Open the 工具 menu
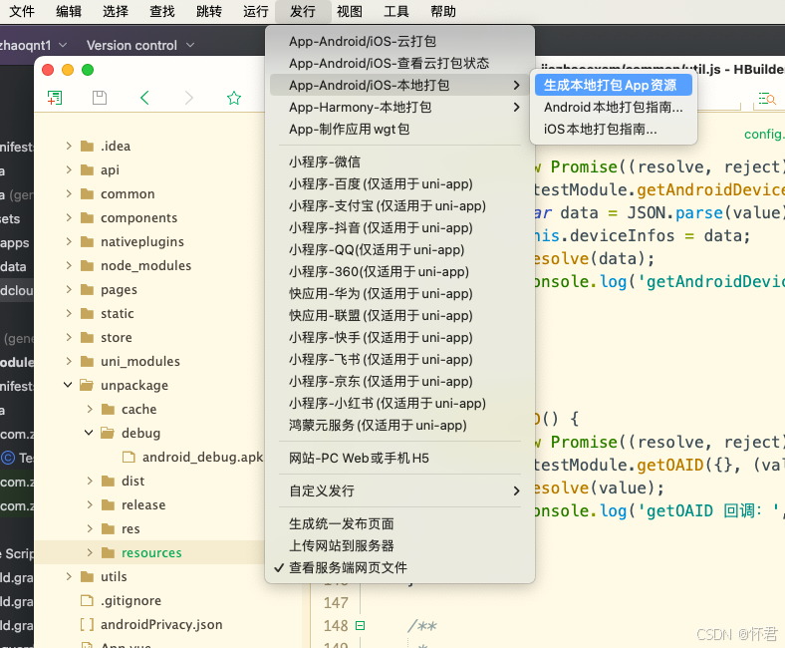Image resolution: width=785 pixels, height=648 pixels. (396, 11)
